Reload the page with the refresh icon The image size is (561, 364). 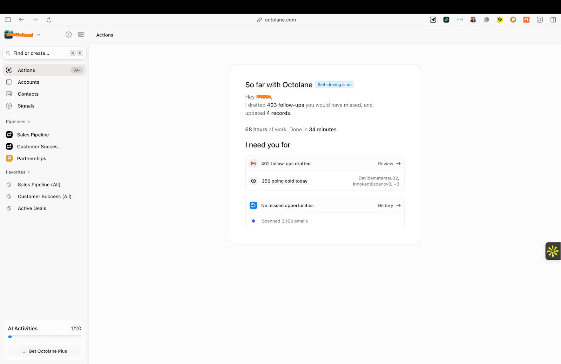(x=49, y=20)
